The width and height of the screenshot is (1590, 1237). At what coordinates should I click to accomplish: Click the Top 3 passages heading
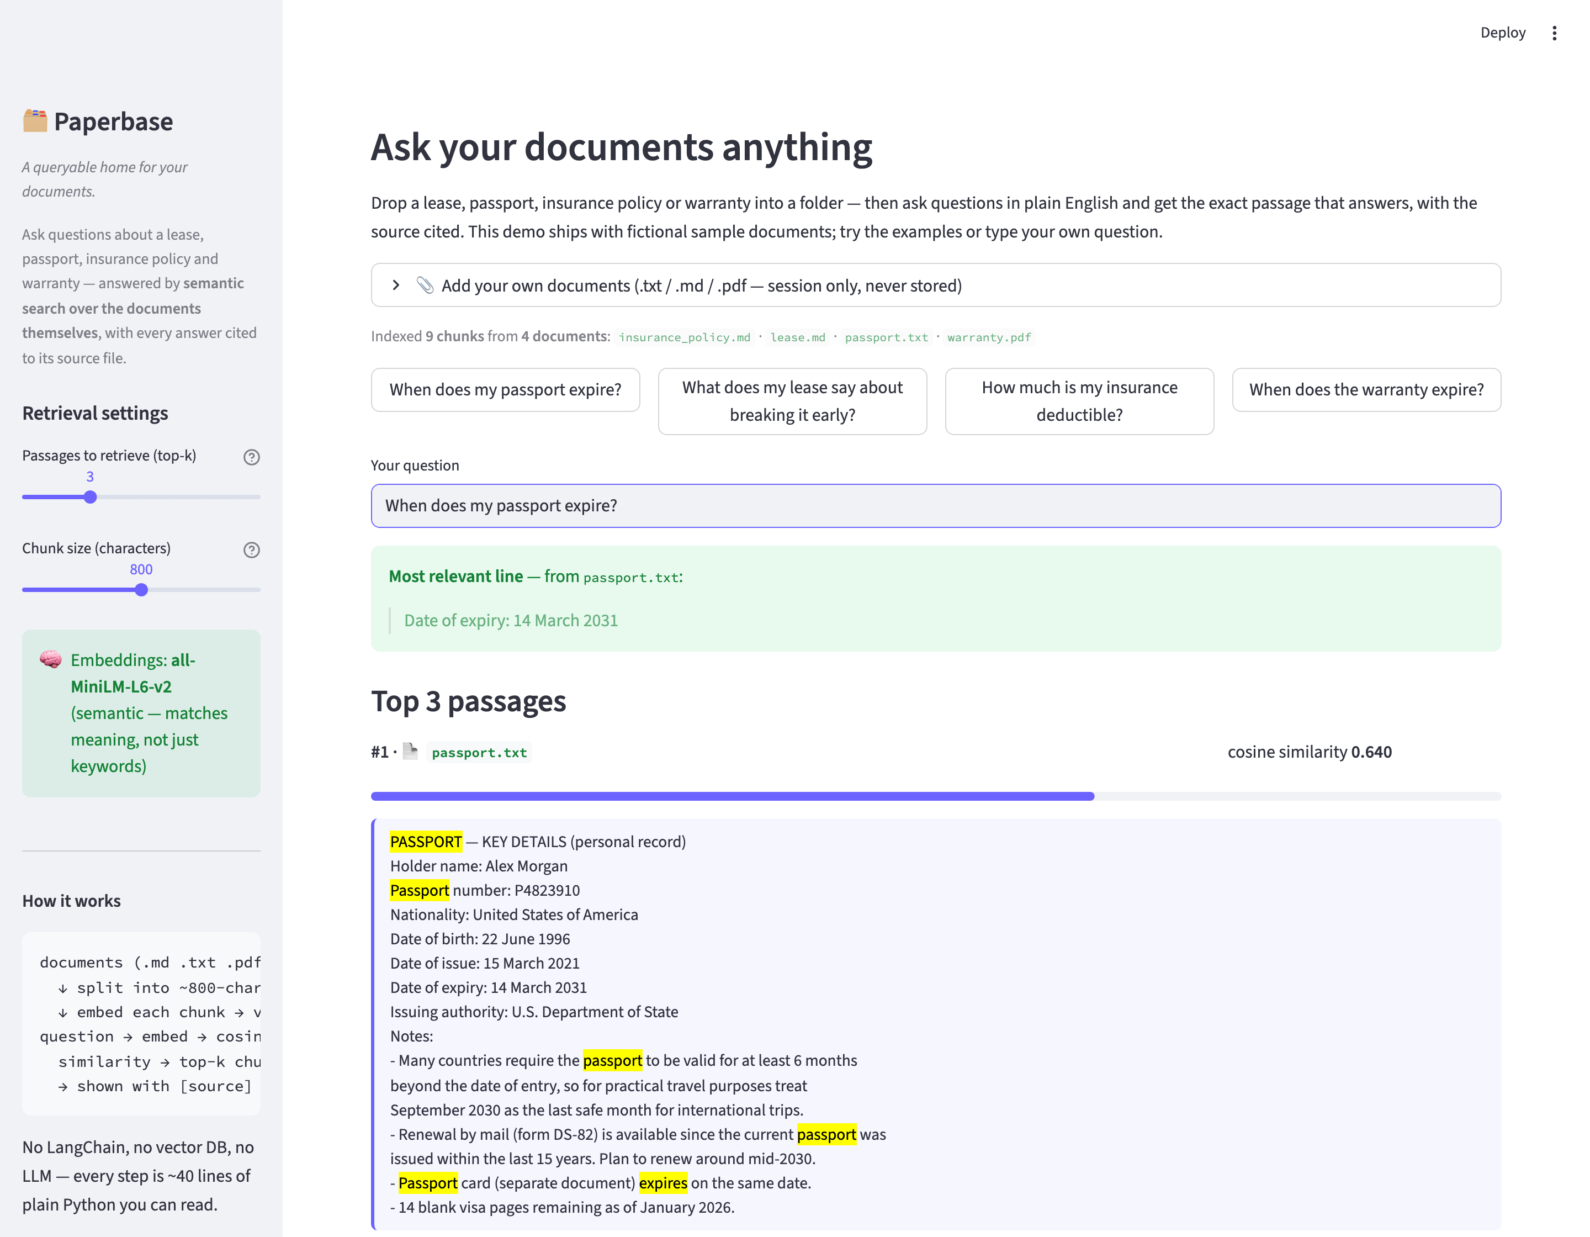pyautogui.click(x=468, y=702)
